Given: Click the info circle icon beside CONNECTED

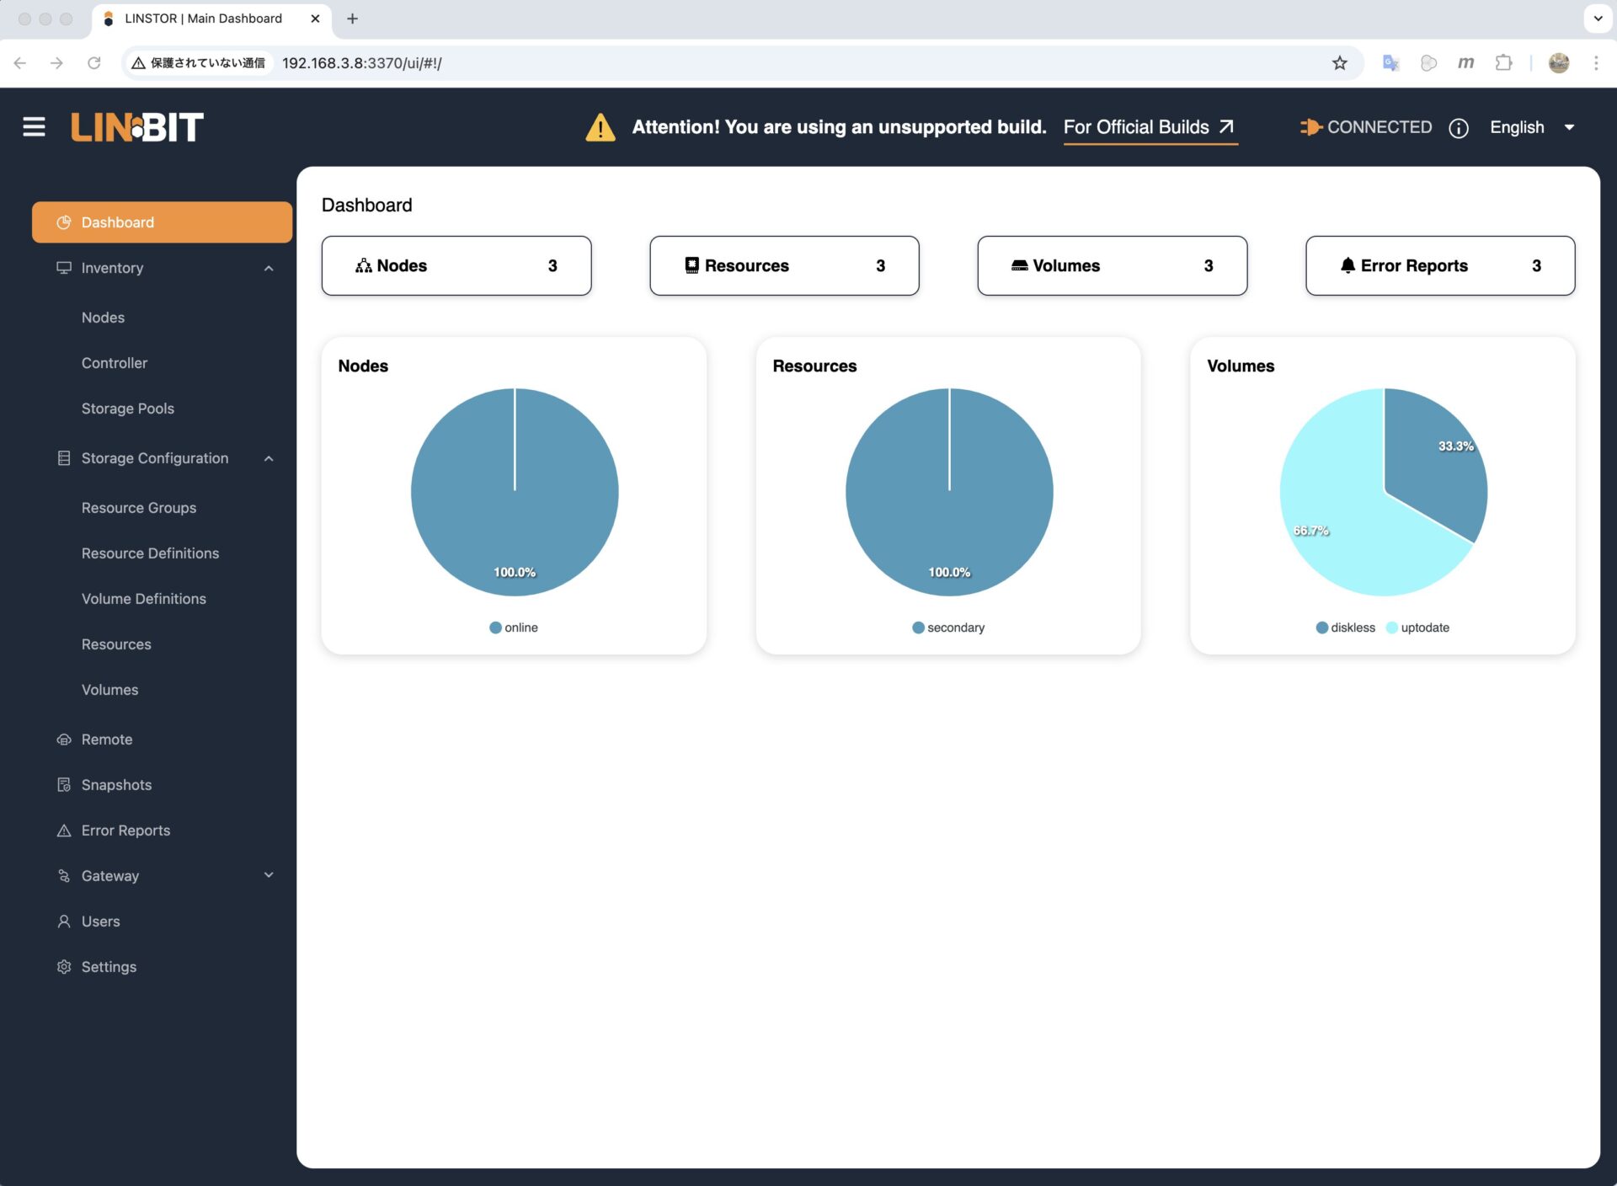Looking at the screenshot, I should tap(1458, 128).
